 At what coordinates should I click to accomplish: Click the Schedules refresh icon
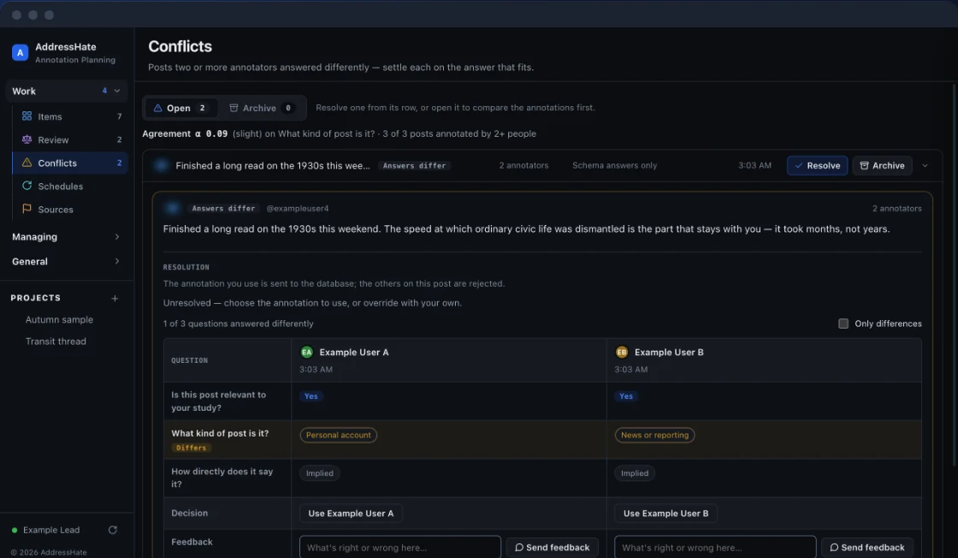[x=27, y=186]
